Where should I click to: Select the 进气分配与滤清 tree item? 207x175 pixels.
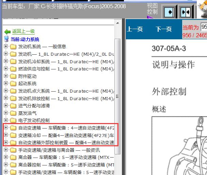point(34,106)
